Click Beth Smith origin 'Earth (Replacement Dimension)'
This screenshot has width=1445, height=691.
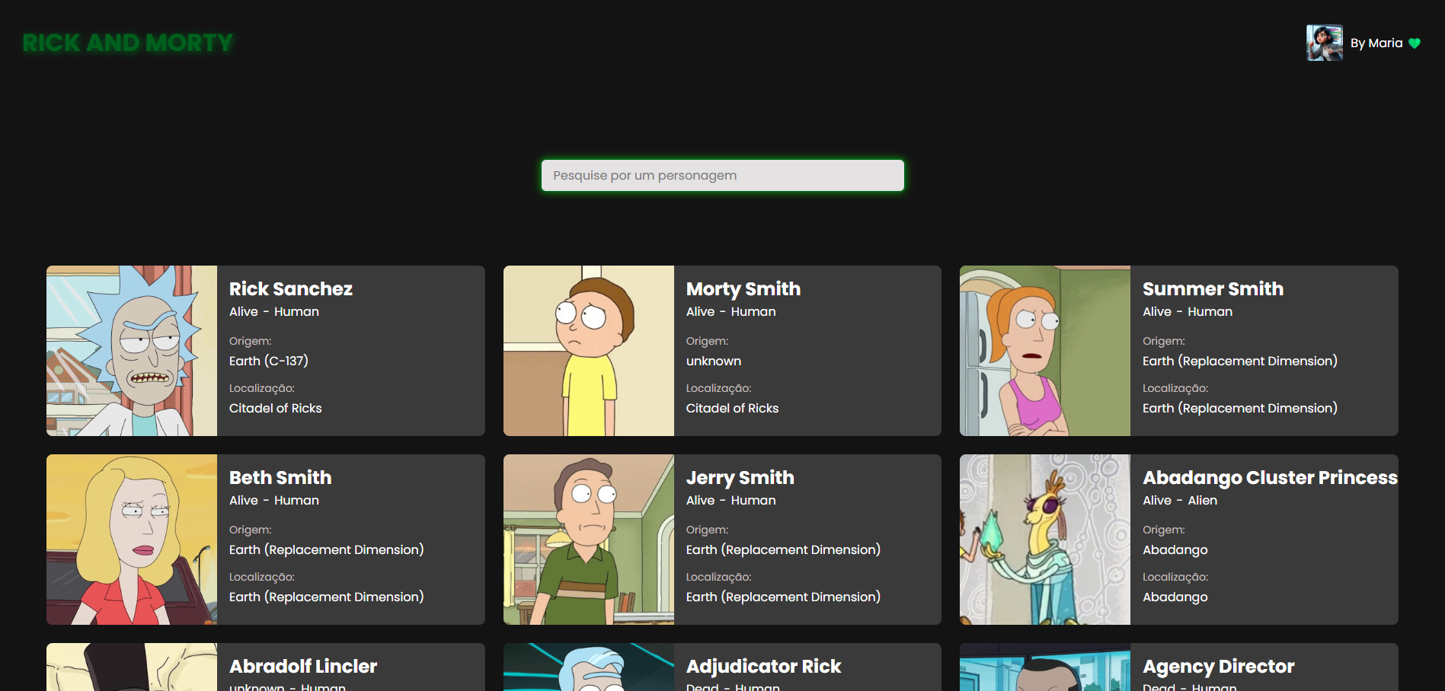point(327,549)
